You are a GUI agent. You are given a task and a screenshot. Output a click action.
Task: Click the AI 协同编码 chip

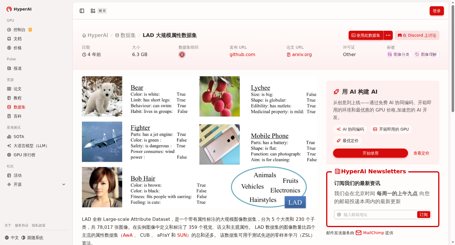[x=350, y=129]
